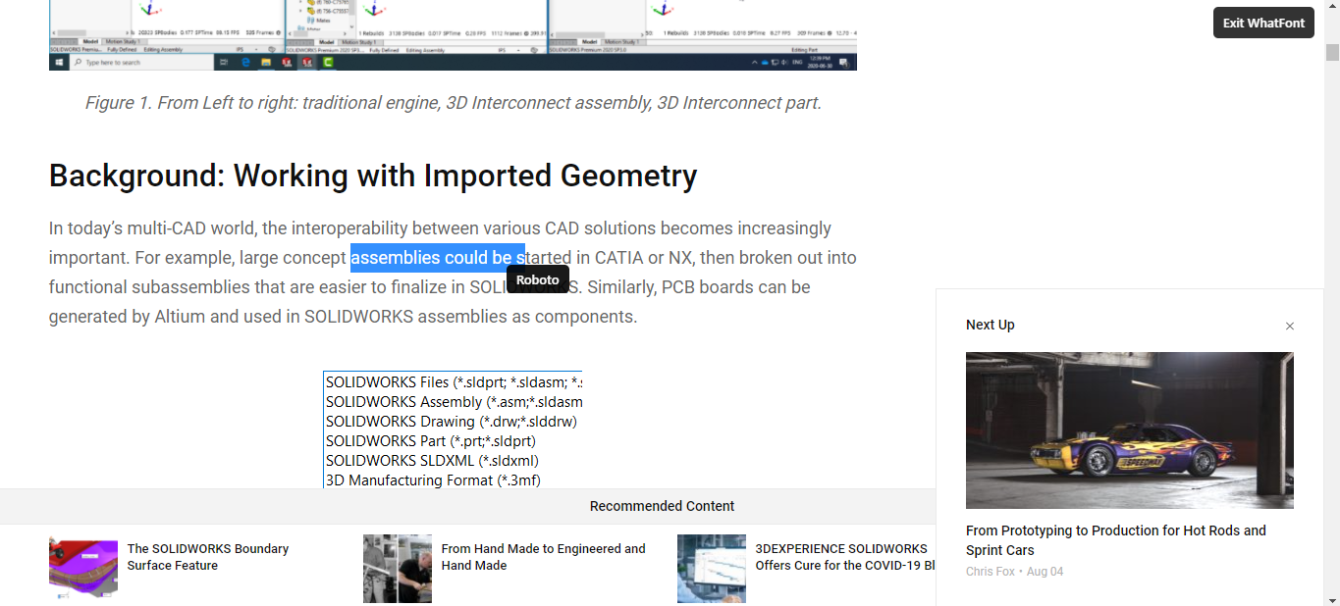Click SOLIDWORKS Files (*.sldprt row in list
Viewport: 1340px width, 606px height.
454,382
